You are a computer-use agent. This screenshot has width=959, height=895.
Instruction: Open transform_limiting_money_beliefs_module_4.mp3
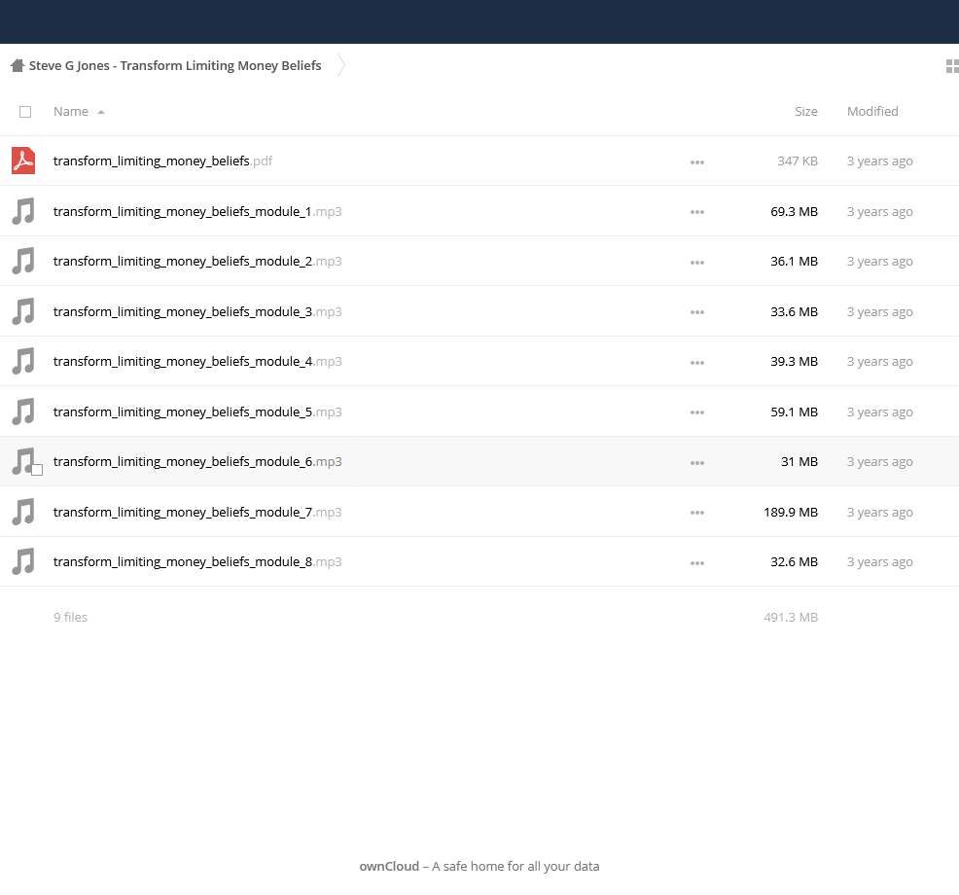click(x=197, y=362)
